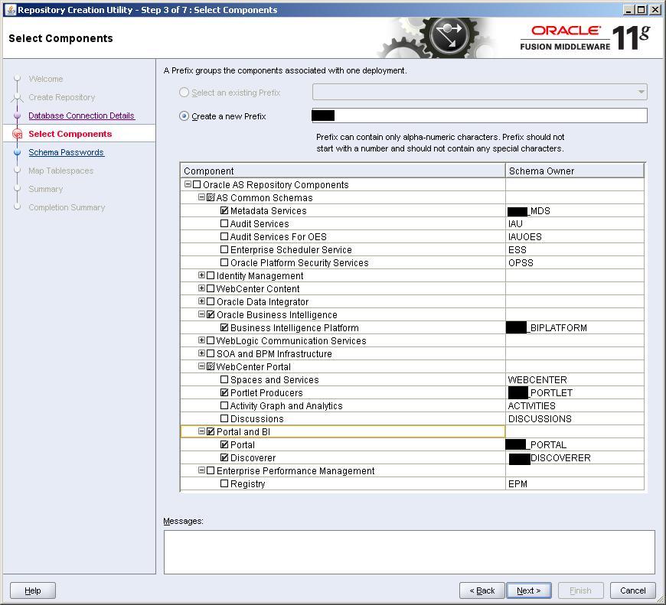Viewport: 666px width, 605px height.
Task: Click the red status icon beside Select Components
Action: coord(17,134)
